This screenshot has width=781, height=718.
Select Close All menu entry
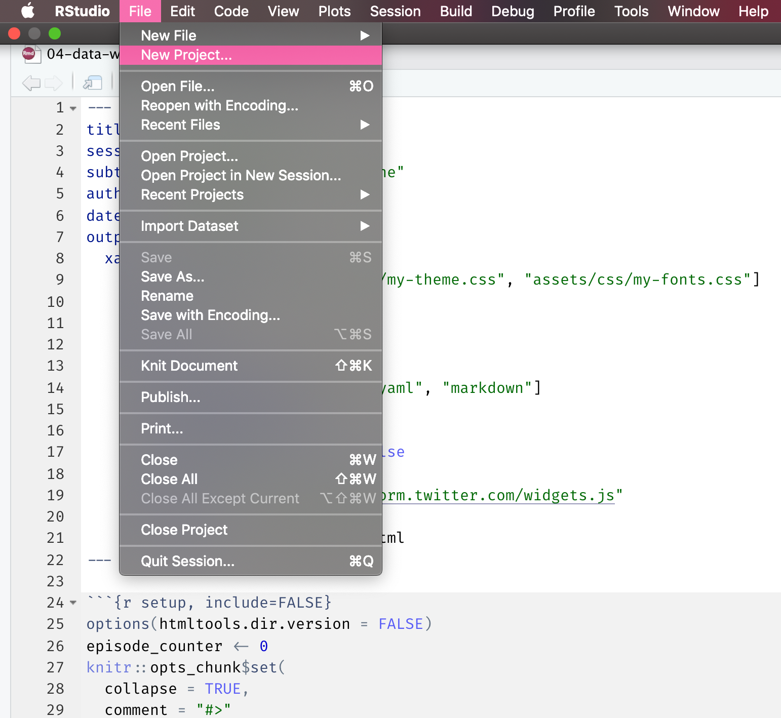(x=251, y=479)
